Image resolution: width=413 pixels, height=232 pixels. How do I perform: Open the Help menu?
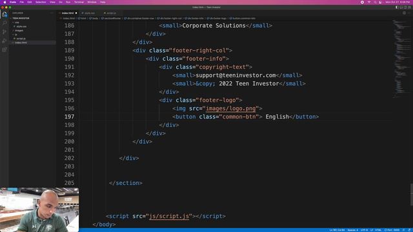103,2
